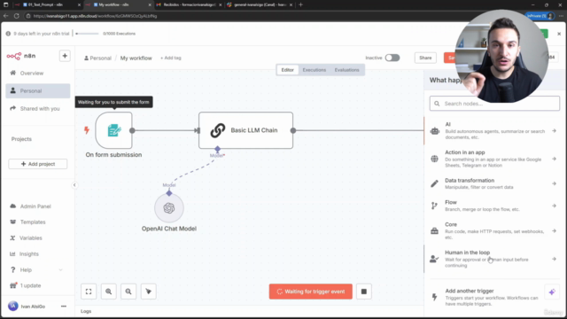Select the On form submission node

pos(114,130)
